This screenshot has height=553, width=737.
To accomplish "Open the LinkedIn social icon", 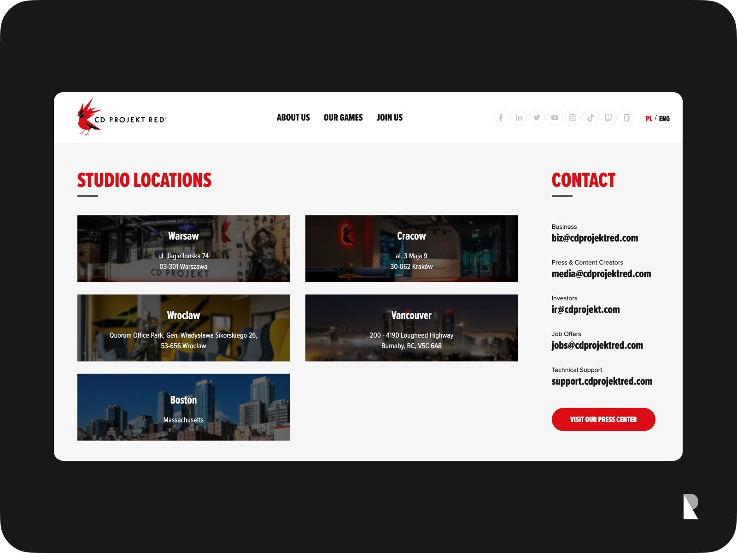I will [x=519, y=118].
